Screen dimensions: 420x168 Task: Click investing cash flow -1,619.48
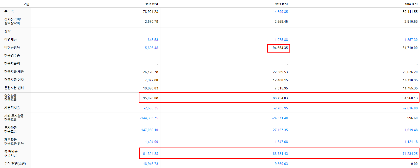tap(410, 130)
